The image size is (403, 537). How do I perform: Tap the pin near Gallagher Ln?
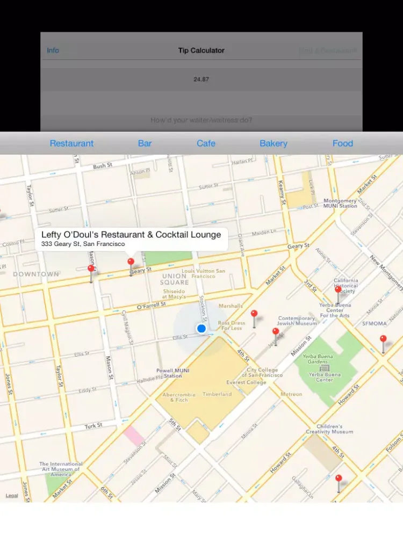coord(338,479)
